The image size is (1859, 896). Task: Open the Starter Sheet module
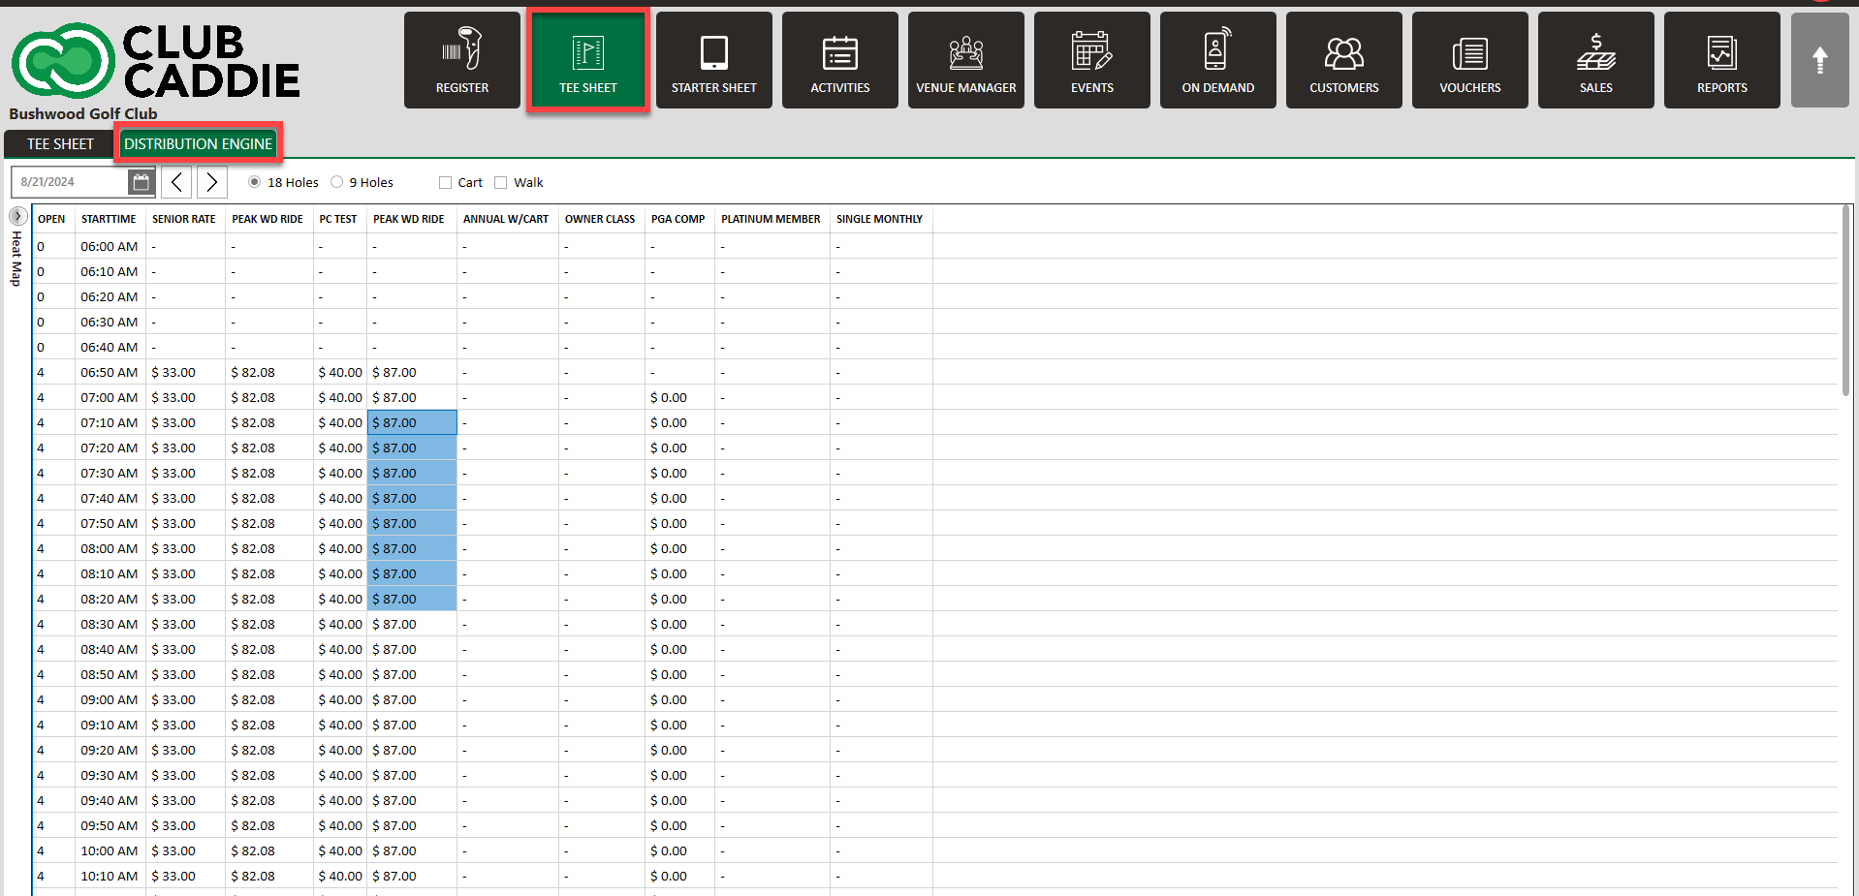click(714, 60)
